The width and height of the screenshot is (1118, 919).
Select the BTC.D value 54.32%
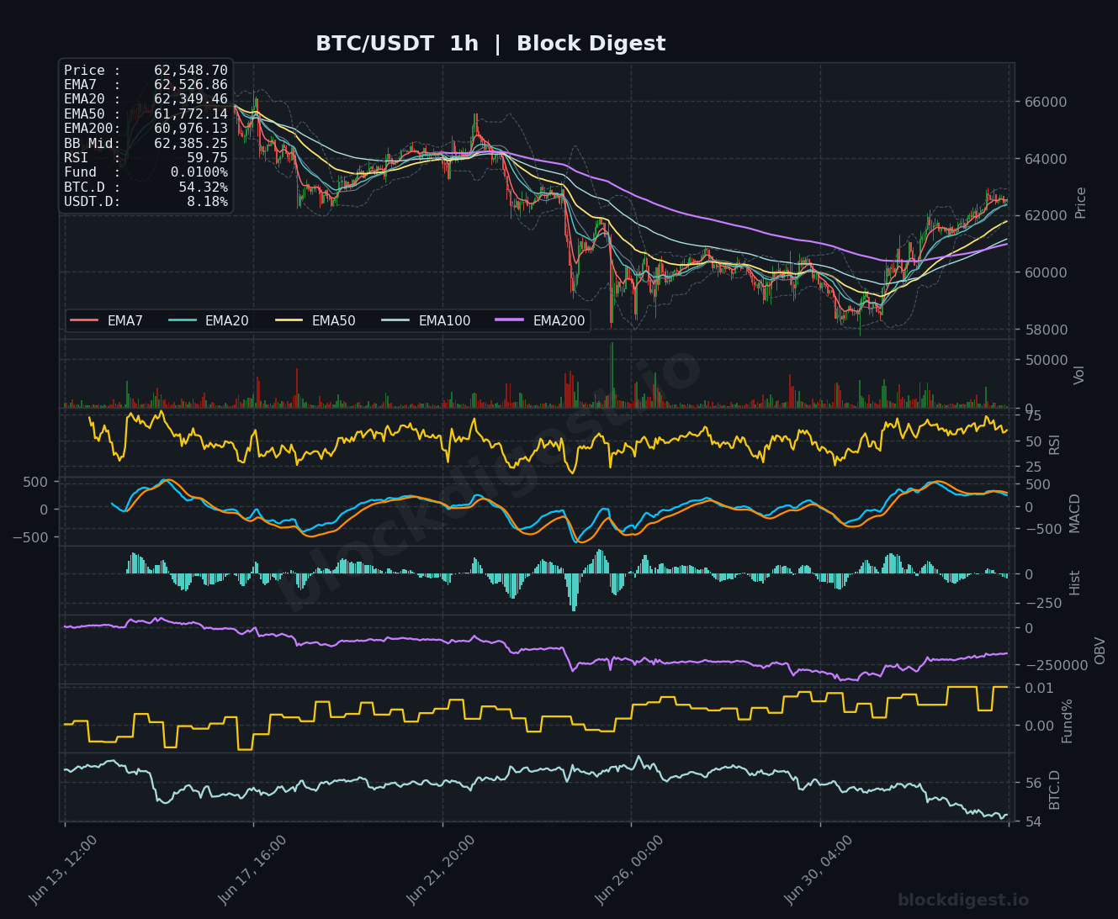204,187
